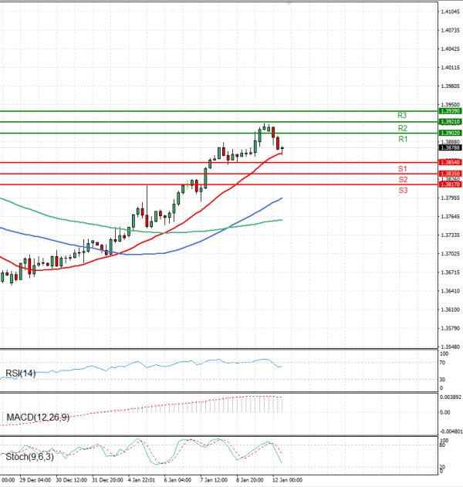Click the 1.41045 price axis label
Image resolution: width=463 pixels, height=487 pixels.
(x=451, y=12)
